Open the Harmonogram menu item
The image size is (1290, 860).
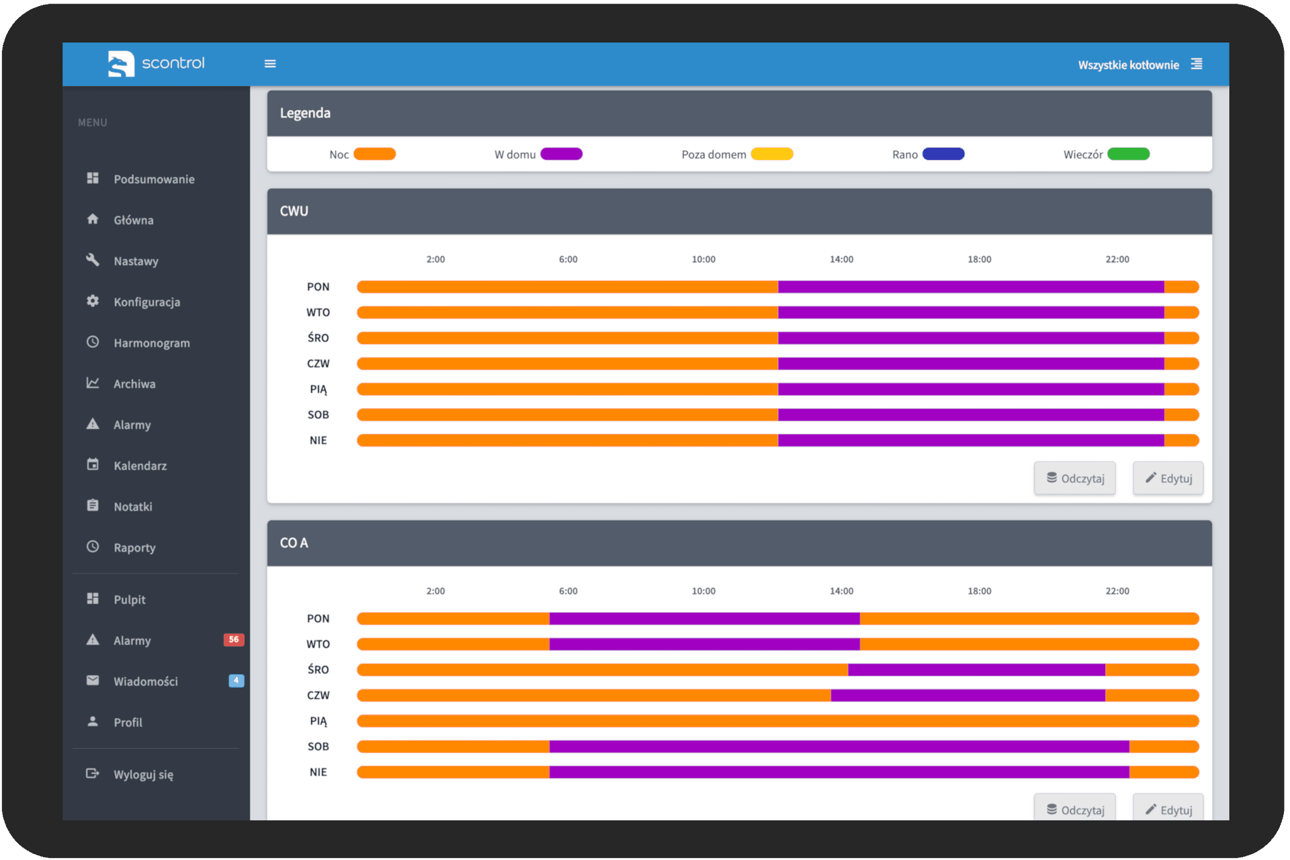[x=151, y=343]
